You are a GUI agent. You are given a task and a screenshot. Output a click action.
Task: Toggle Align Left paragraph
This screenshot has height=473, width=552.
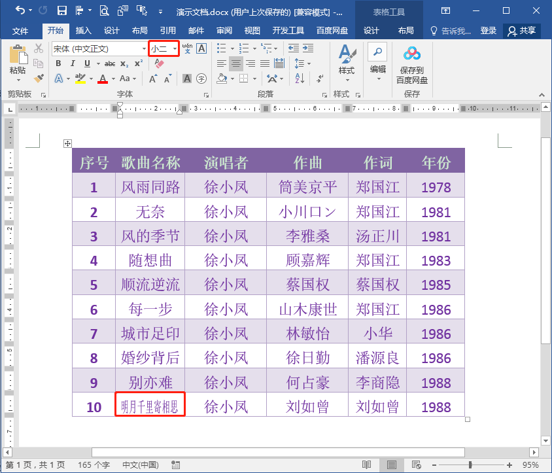(x=222, y=63)
